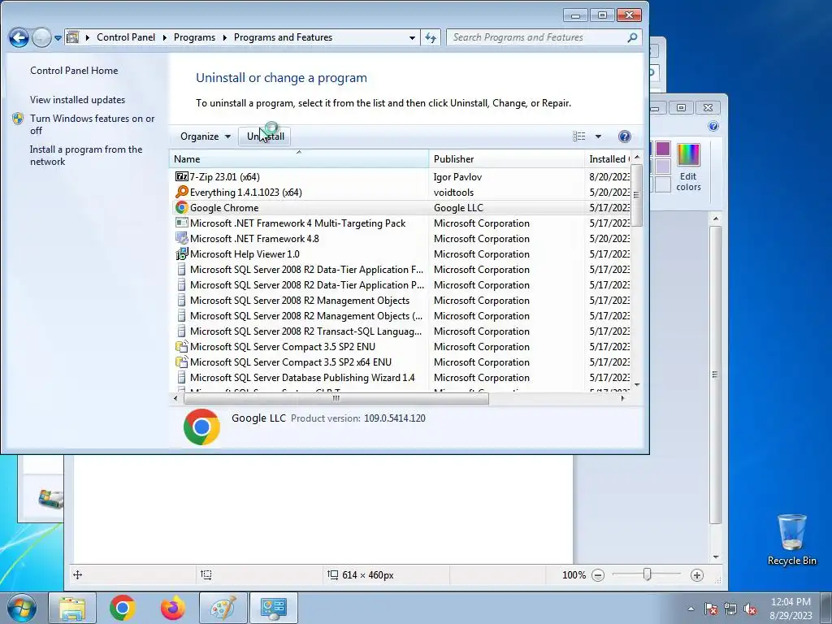Open the More view options arrow
832x624 pixels.
(598, 136)
